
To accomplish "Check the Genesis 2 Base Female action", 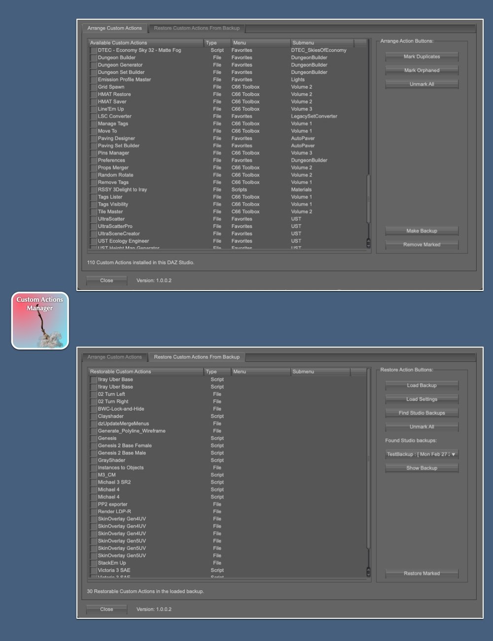I will click(93, 445).
